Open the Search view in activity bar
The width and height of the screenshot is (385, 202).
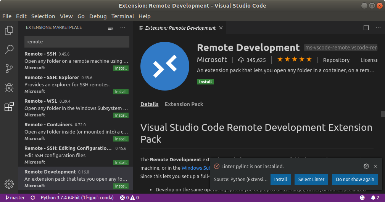[9, 49]
